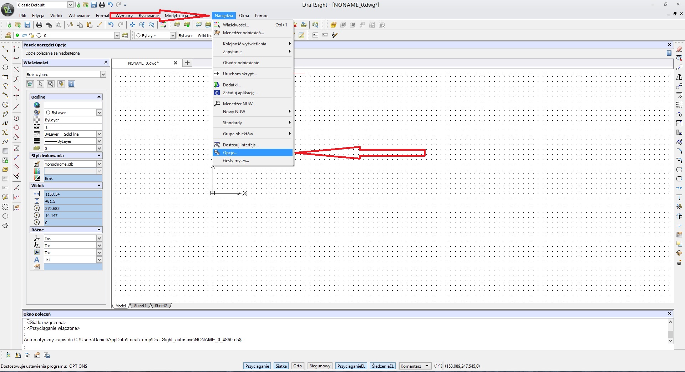The height and width of the screenshot is (372, 685).
Task: Open the Kolejność wyświetlania submenu
Action: (x=253, y=44)
